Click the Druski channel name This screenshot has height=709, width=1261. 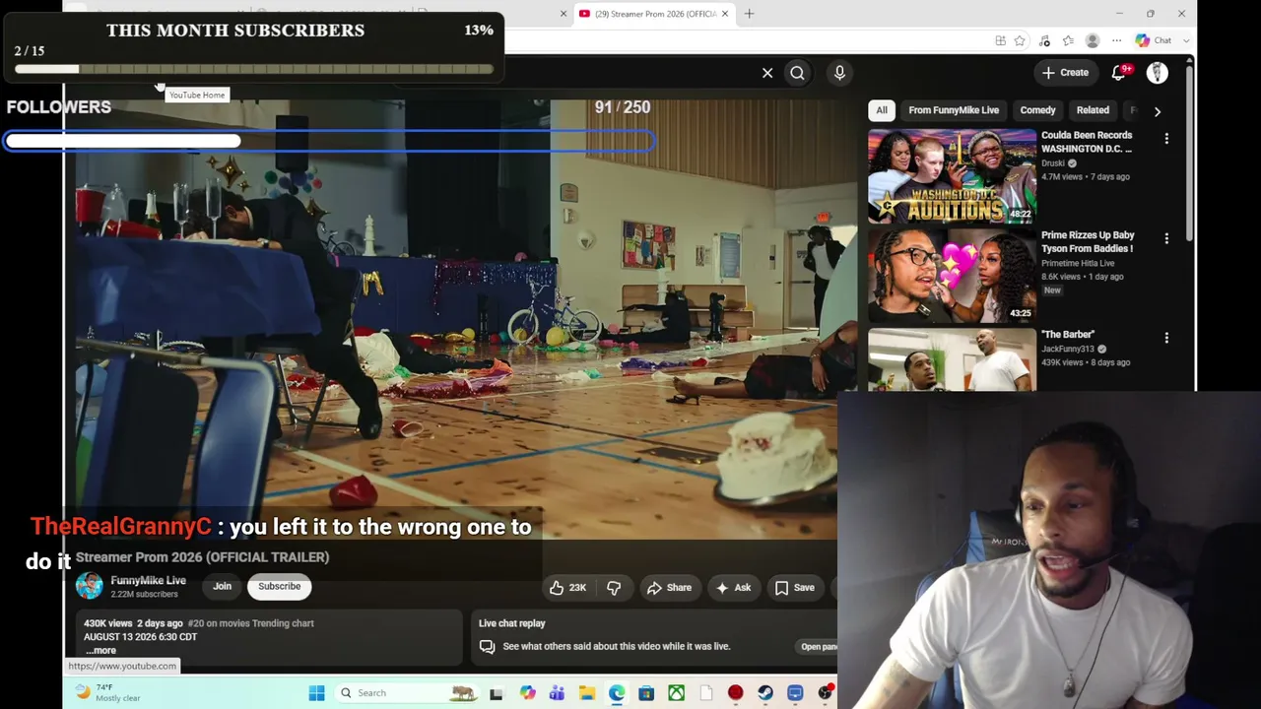pyautogui.click(x=1053, y=163)
